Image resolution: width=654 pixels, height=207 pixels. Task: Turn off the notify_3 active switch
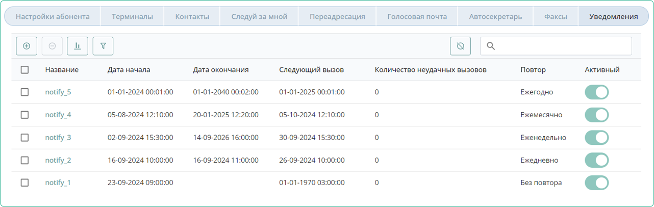(x=596, y=138)
